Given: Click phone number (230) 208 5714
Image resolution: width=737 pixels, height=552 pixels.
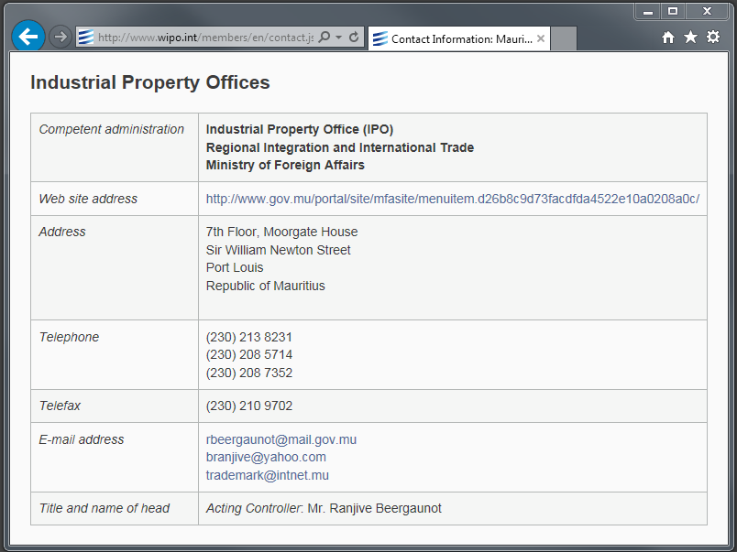Looking at the screenshot, I should [x=249, y=355].
